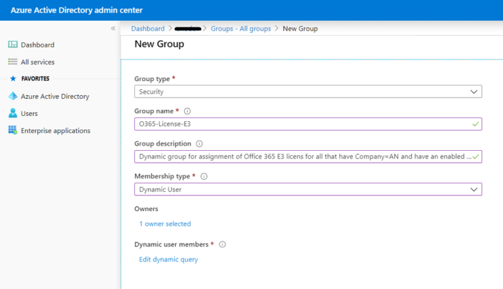Go to Groups - All groups breadcrumb
Viewport: 503px width, 289px height.
pyautogui.click(x=240, y=29)
